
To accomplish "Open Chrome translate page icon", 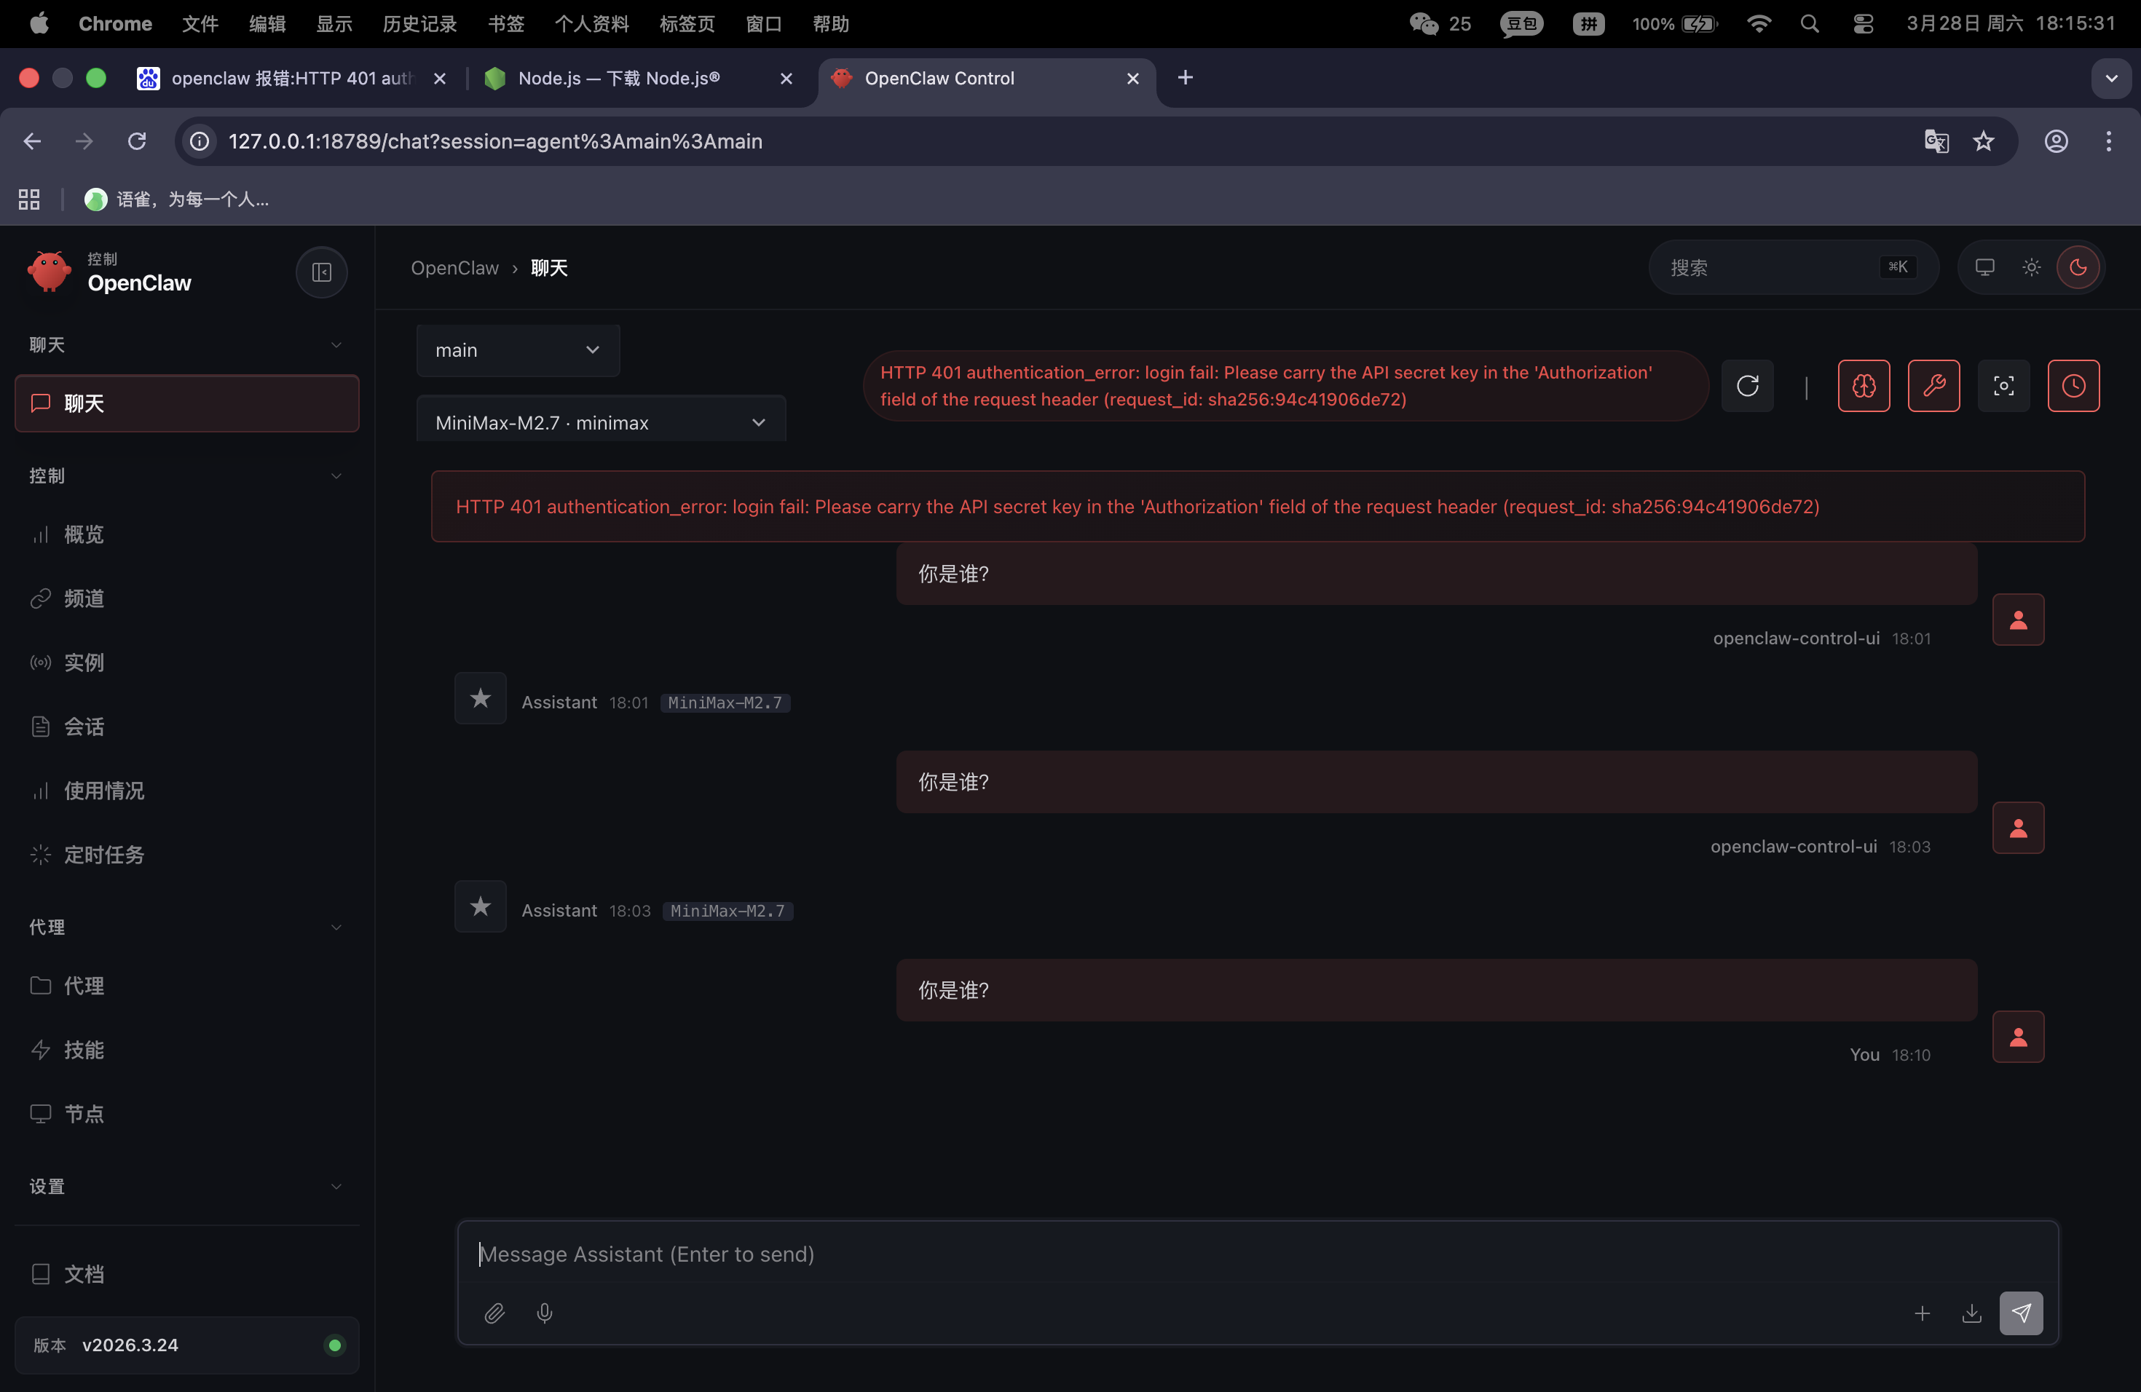I will pyautogui.click(x=1936, y=141).
